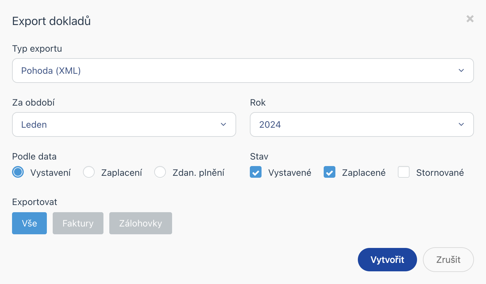Open the Rok year dropdown
486x284 pixels.
click(x=361, y=124)
